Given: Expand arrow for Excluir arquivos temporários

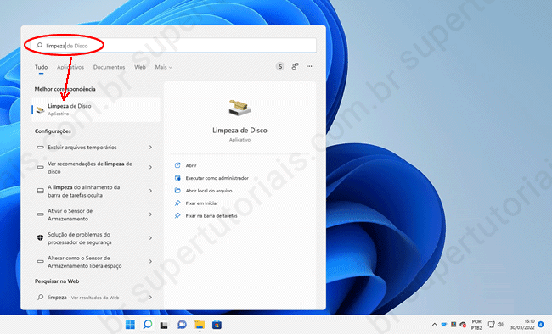Looking at the screenshot, I should click(150, 147).
